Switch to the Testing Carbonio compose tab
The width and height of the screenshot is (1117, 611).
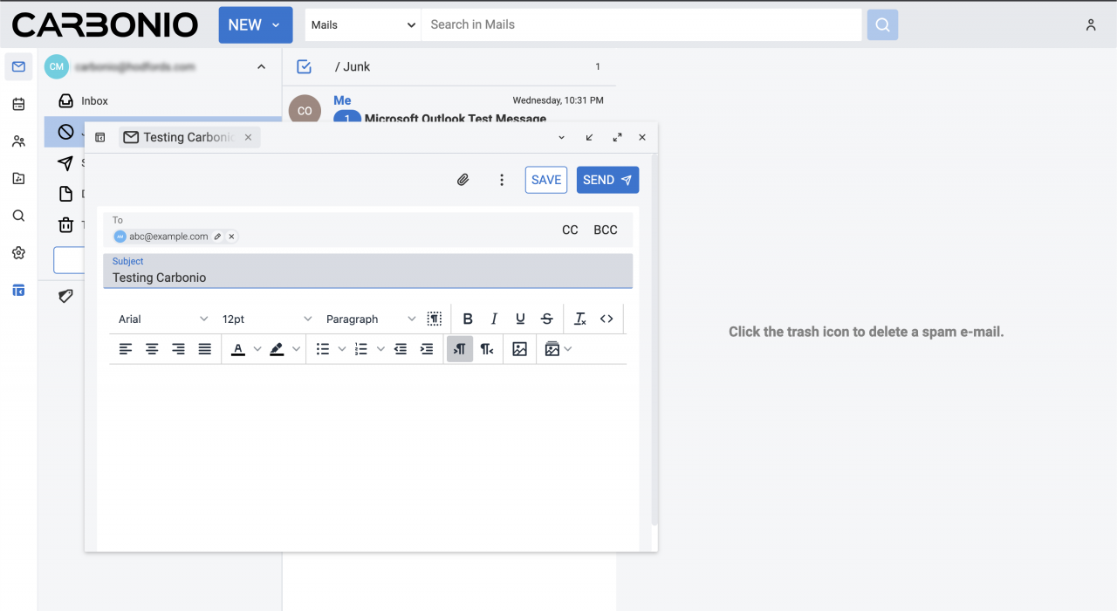click(183, 137)
